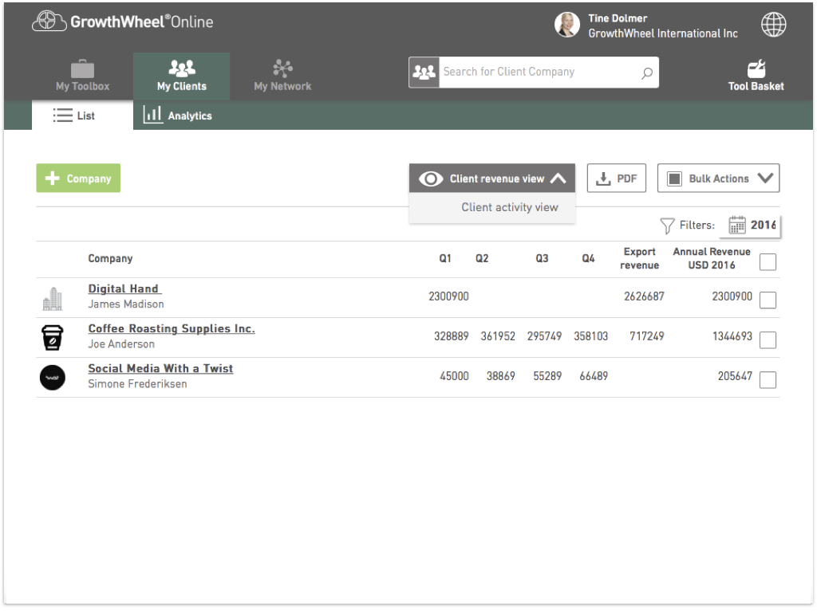This screenshot has width=817, height=612.
Task: Open the Social Media With a Twist link
Action: 160,368
